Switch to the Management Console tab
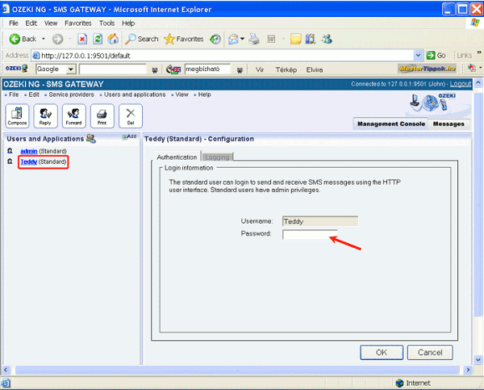The width and height of the screenshot is (484, 390). click(x=390, y=124)
